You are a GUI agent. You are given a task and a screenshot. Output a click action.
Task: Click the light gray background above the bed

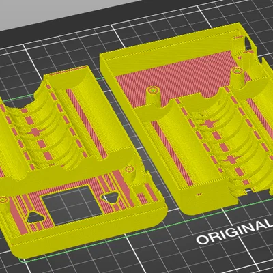57,12
